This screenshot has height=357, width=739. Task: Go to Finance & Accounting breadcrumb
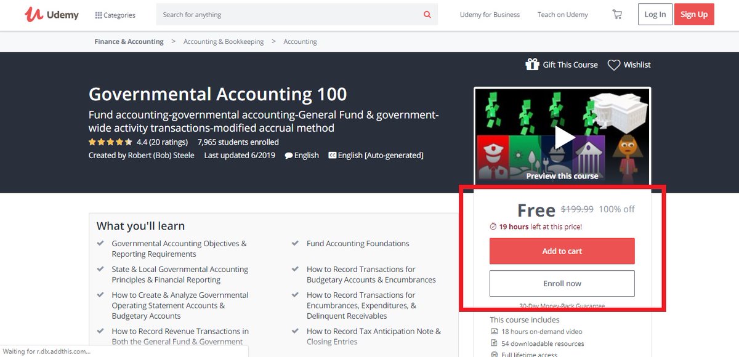[x=129, y=42]
